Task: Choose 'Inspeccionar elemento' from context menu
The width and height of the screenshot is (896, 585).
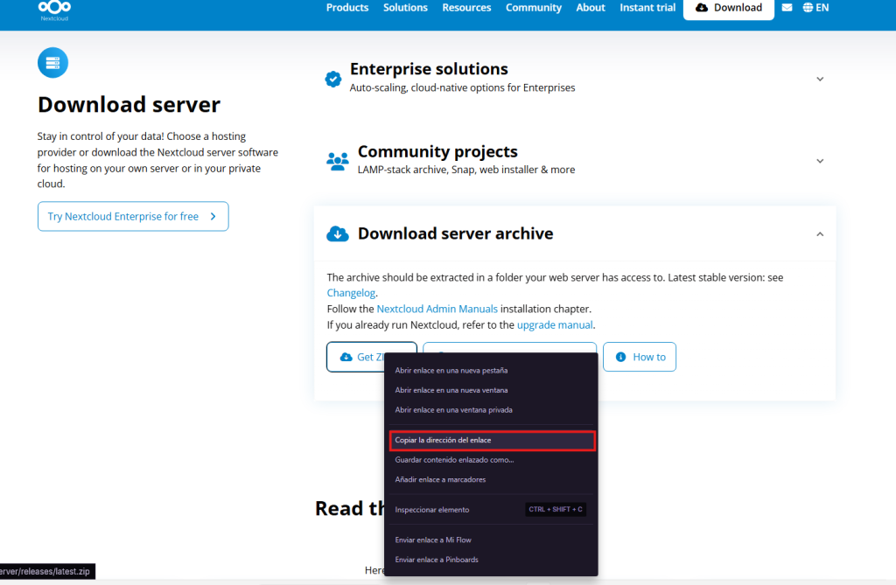Action: [x=432, y=509]
